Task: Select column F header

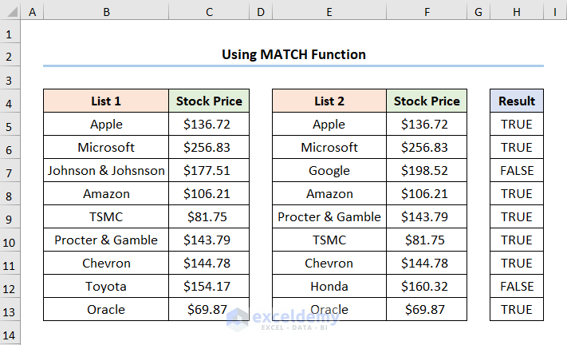Action: (427, 13)
